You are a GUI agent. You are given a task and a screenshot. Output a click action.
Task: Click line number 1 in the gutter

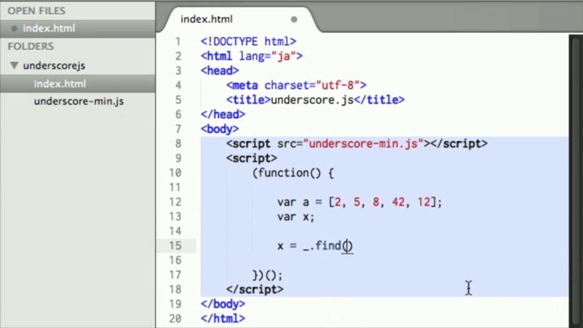pos(179,42)
